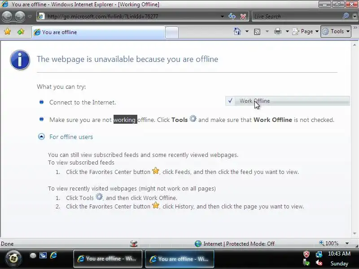Image resolution: width=359 pixels, height=269 pixels.
Task: Click the red security shield tray icon
Action: coord(306,254)
